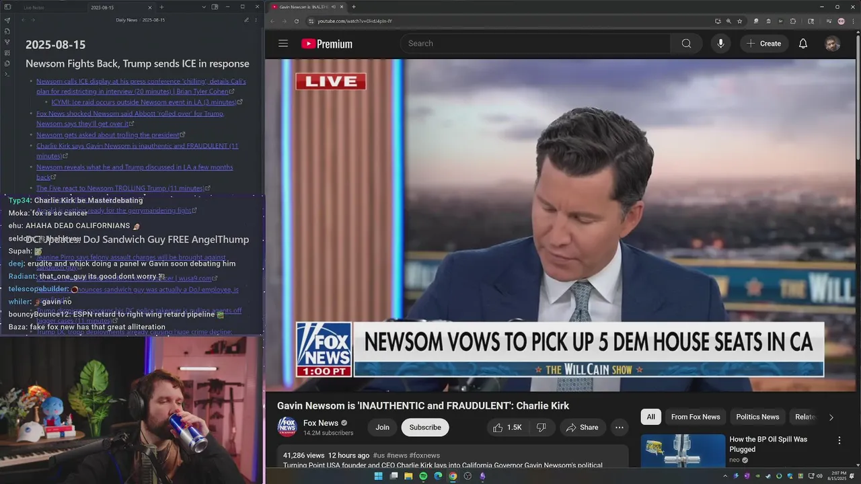The width and height of the screenshot is (861, 484).
Task: Open Microsoft Edge from taskbar
Action: (x=438, y=476)
